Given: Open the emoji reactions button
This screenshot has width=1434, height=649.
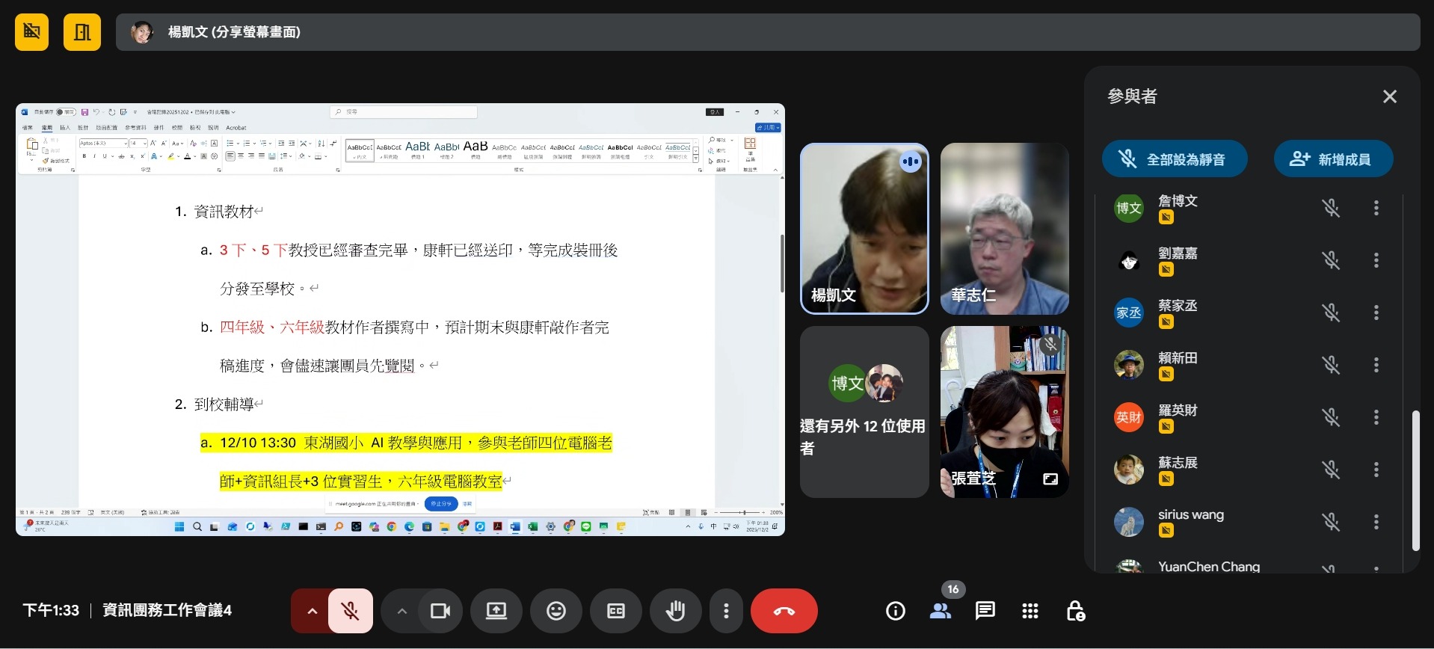Looking at the screenshot, I should [556, 611].
